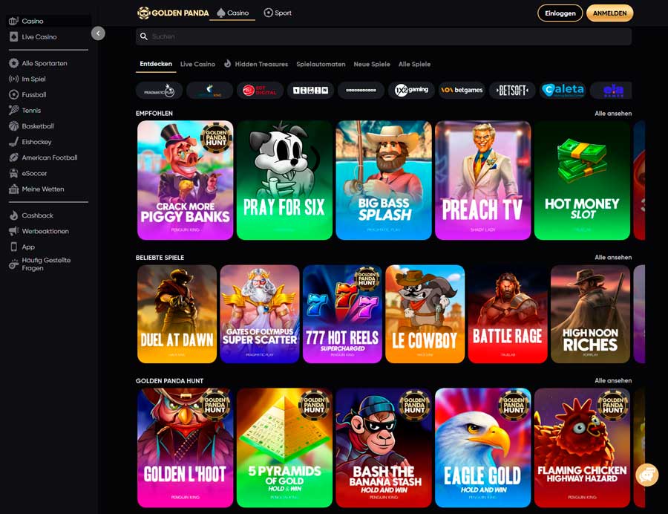Select the Entdecken tab
Viewport: 668px width, 514px height.
pyautogui.click(x=156, y=64)
